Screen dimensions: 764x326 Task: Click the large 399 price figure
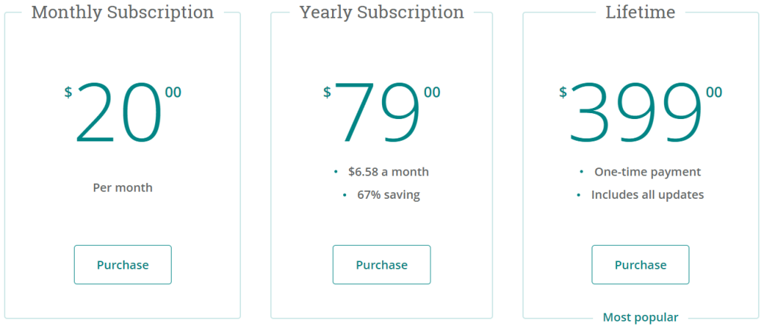coord(636,112)
